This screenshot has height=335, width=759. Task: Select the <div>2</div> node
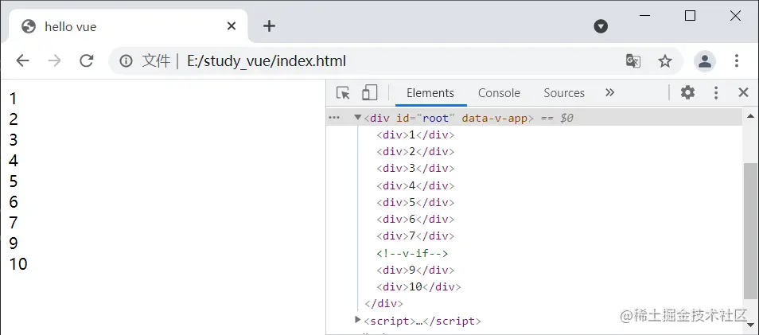pos(415,152)
